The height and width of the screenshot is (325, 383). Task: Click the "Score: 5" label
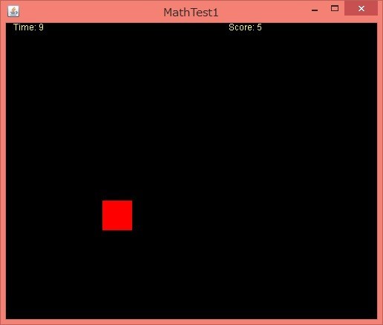(x=245, y=27)
